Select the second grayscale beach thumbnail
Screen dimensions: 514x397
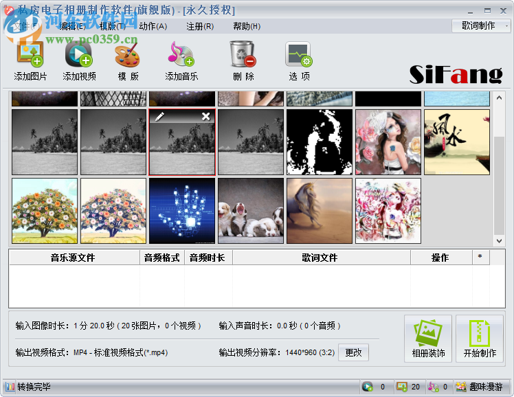(x=113, y=142)
